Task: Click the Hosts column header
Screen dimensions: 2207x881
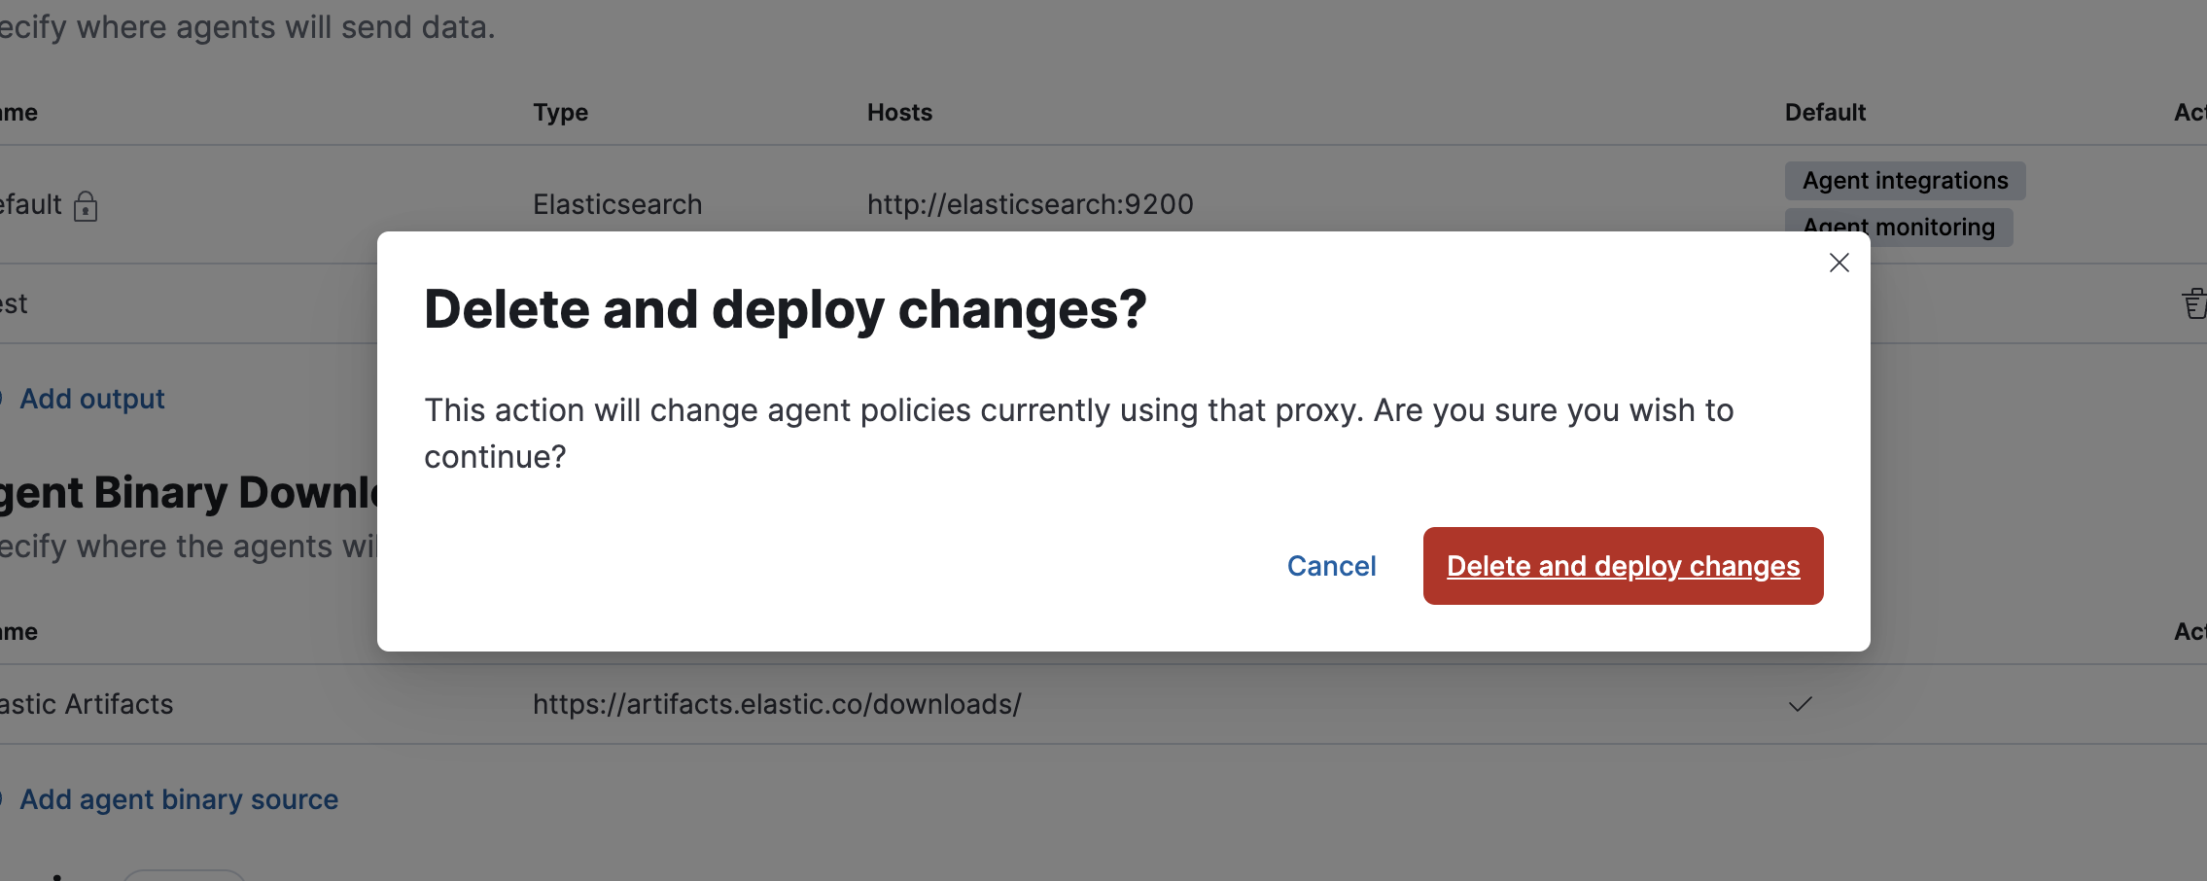Action: 898,112
